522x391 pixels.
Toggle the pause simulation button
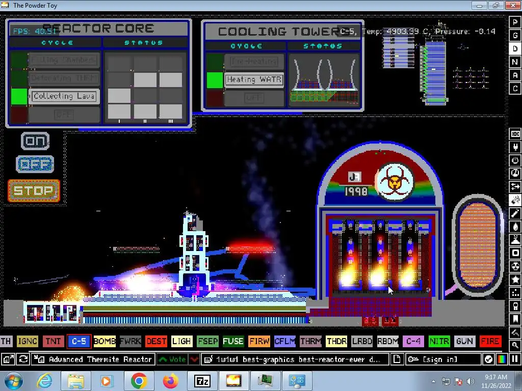(x=515, y=359)
